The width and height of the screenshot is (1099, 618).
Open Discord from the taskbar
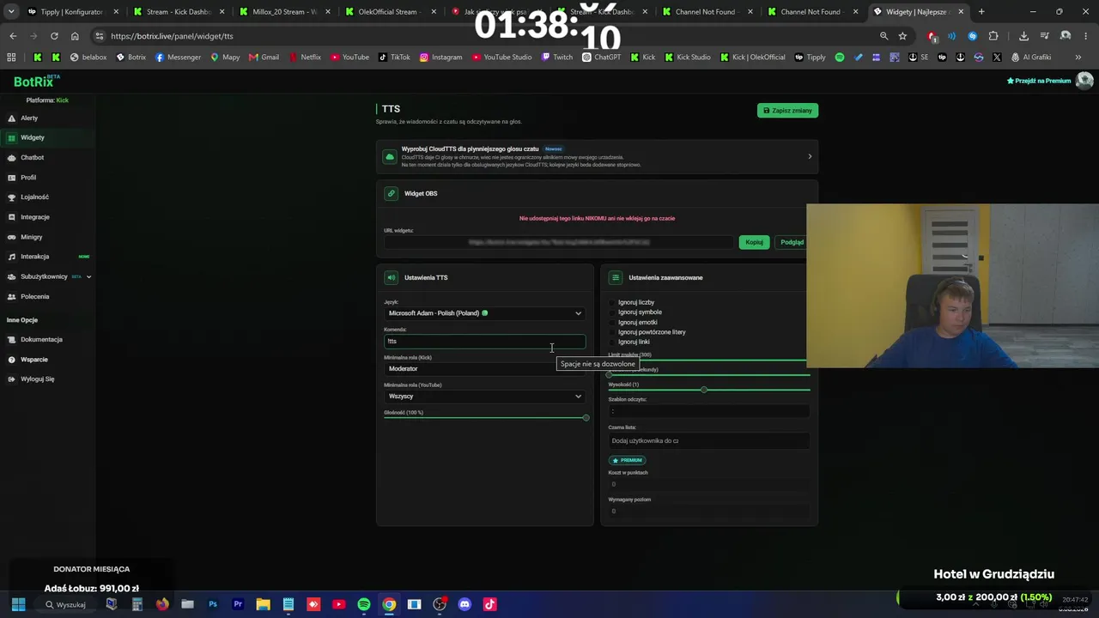[x=464, y=604]
